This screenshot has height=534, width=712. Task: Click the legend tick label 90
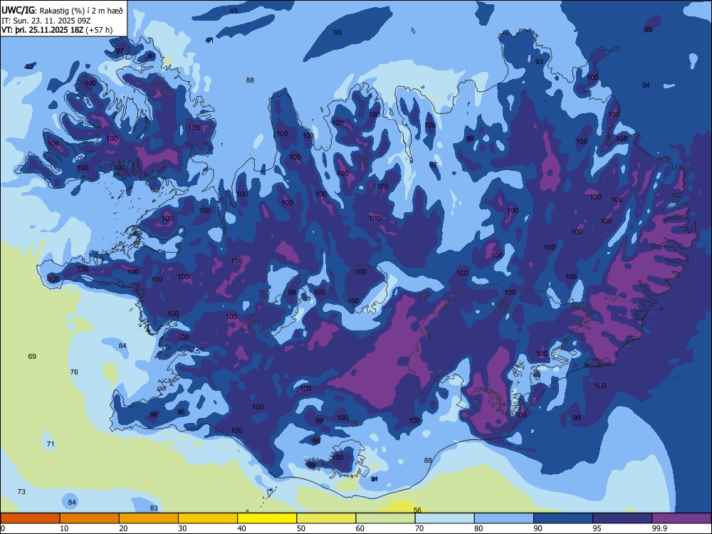(538, 528)
